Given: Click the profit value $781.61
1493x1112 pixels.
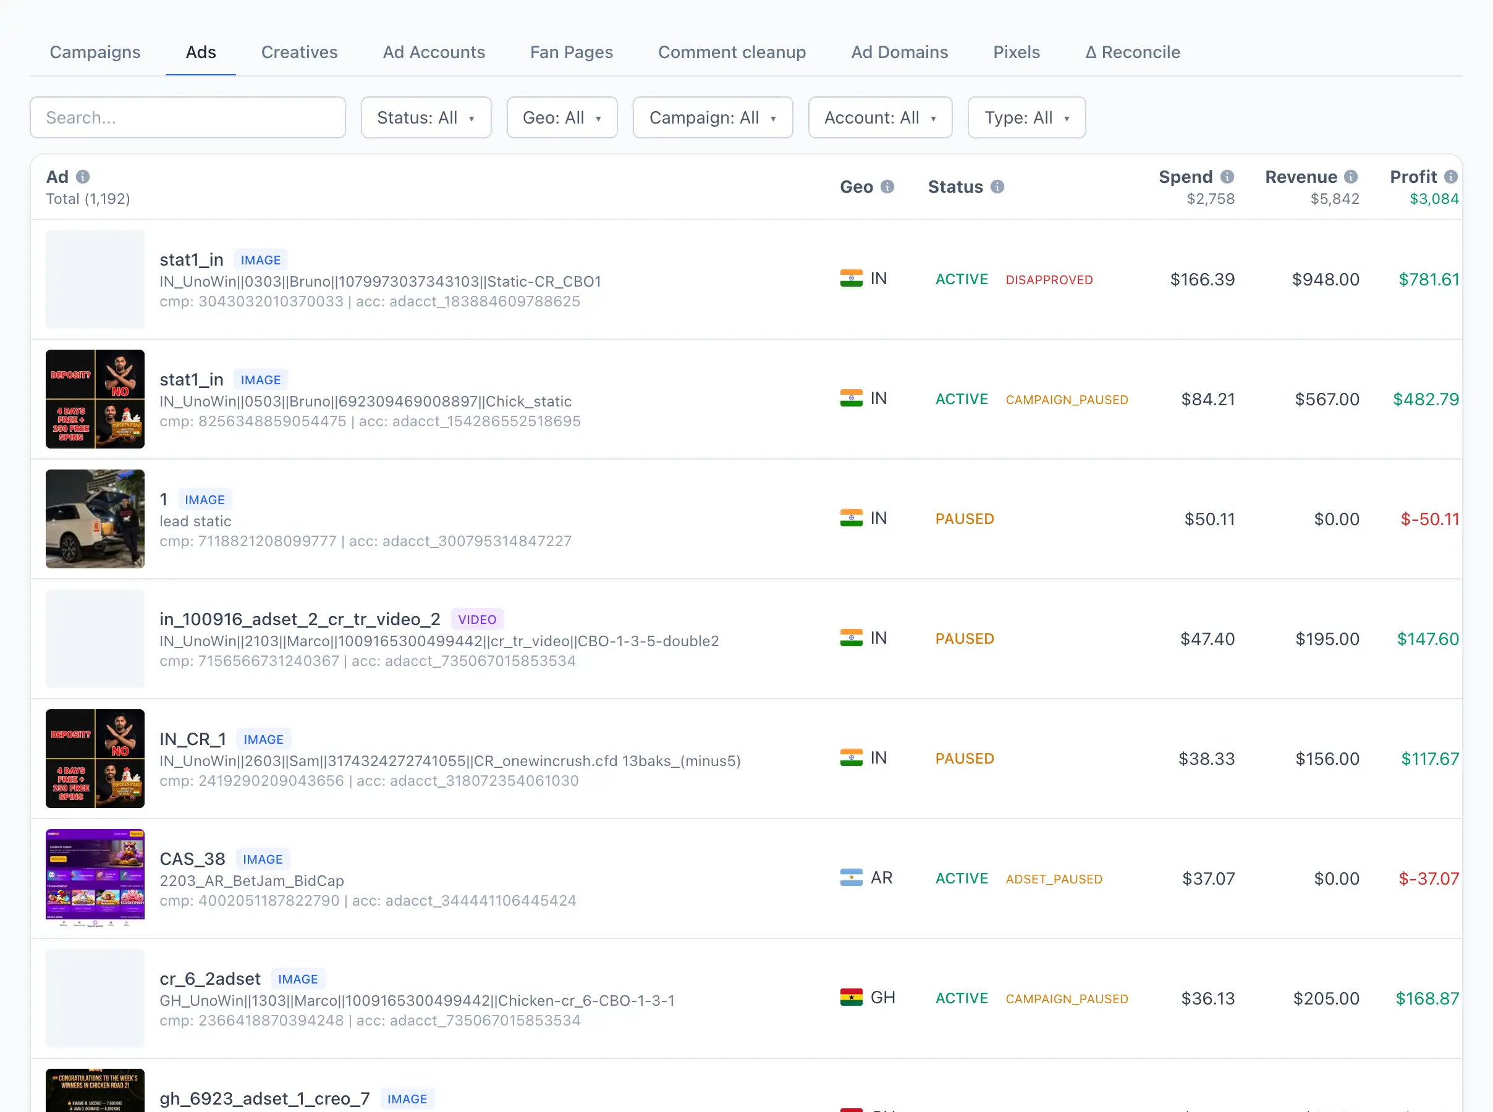Looking at the screenshot, I should pos(1428,279).
